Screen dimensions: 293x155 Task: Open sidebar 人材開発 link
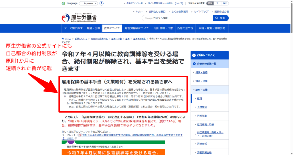tap(202, 107)
